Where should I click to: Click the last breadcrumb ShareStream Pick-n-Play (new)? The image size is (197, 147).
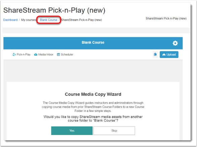click(81, 20)
